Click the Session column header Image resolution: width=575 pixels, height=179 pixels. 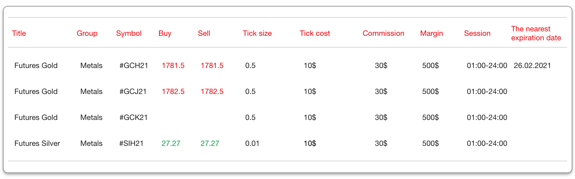point(477,33)
